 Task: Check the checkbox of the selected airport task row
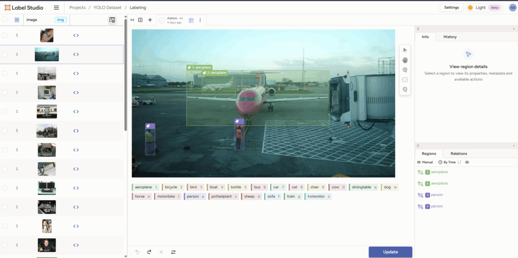5,55
